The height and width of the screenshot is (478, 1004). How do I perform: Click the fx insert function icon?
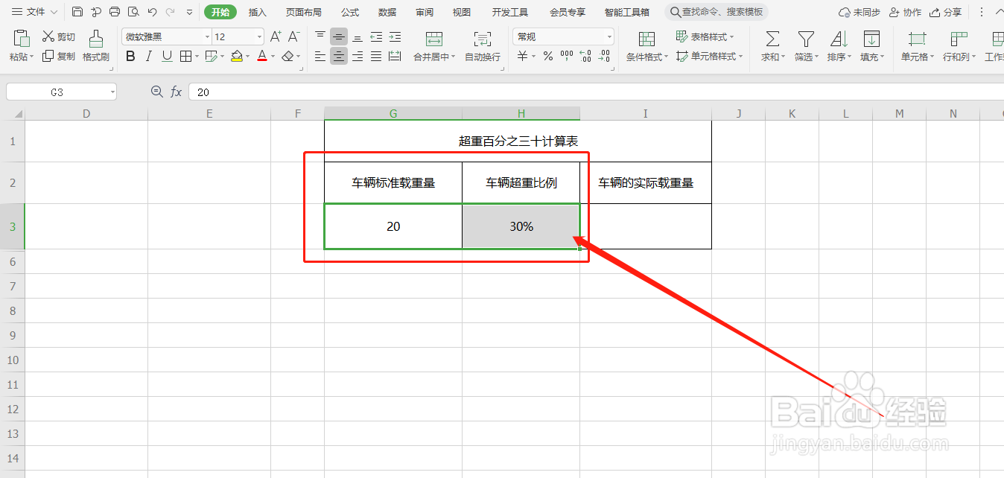(x=177, y=92)
